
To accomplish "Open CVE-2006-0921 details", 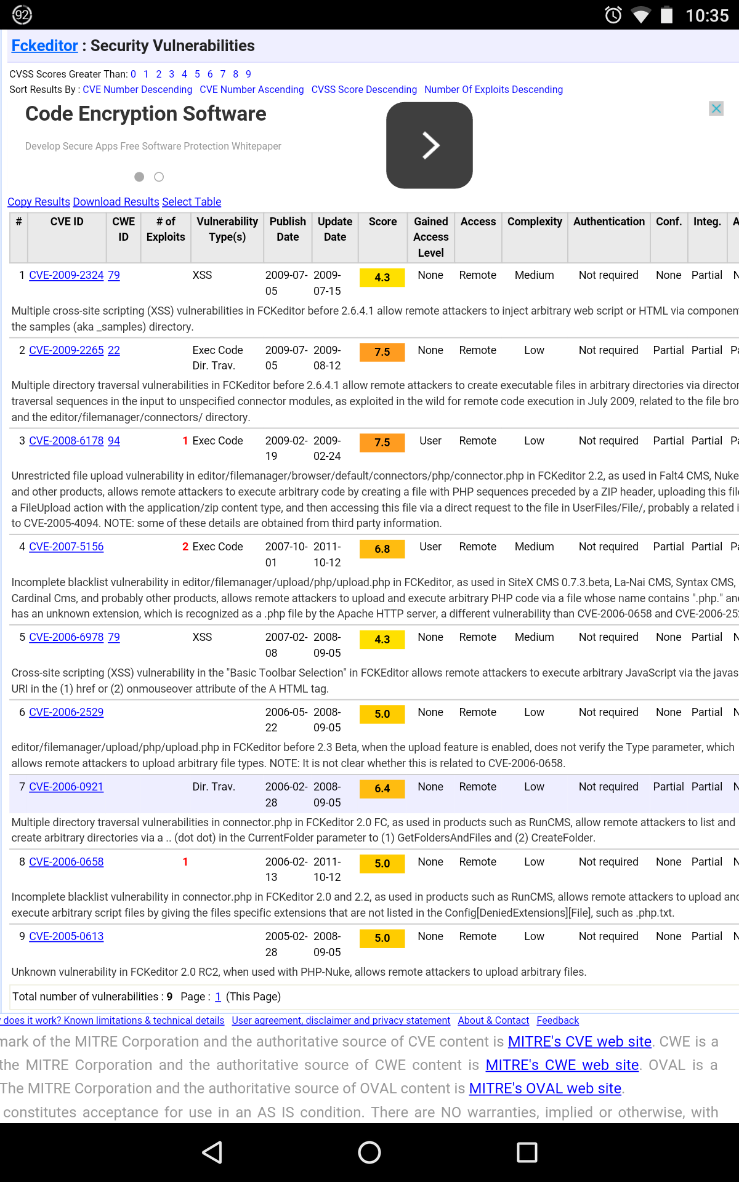I will point(67,787).
